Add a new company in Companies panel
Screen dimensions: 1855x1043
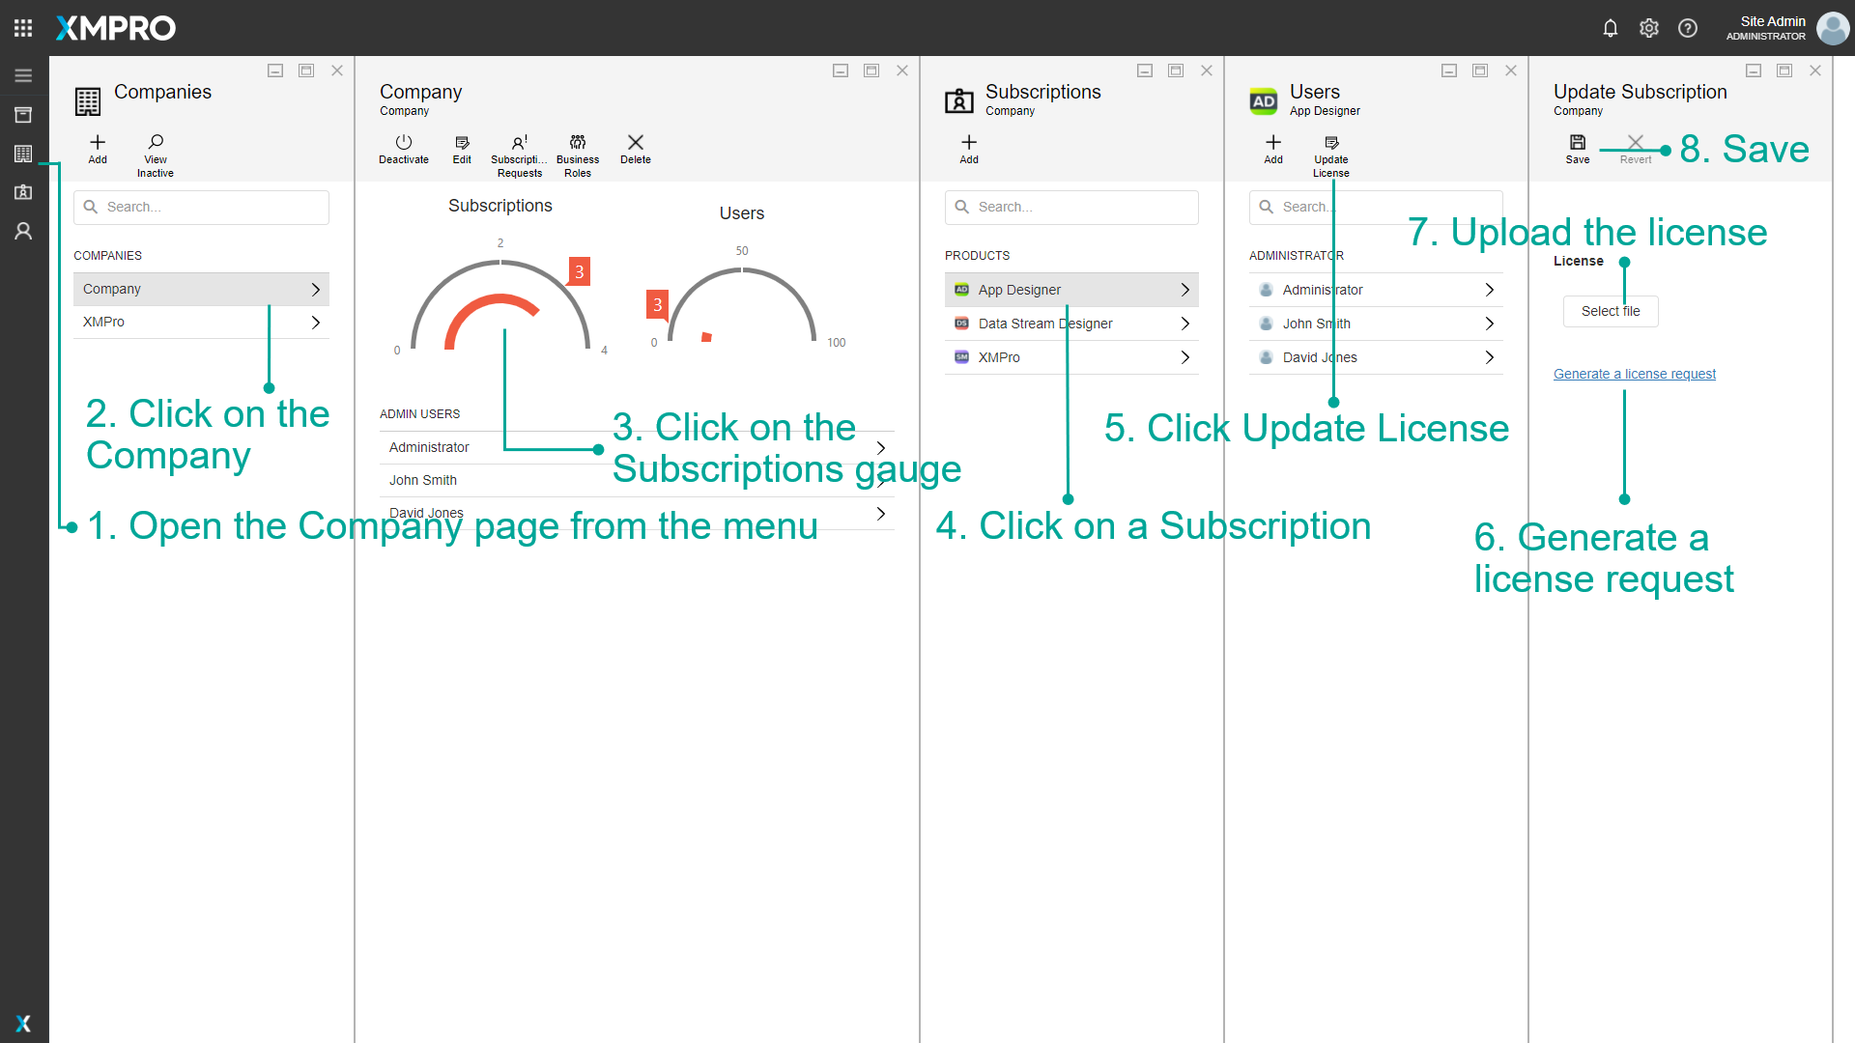[98, 150]
